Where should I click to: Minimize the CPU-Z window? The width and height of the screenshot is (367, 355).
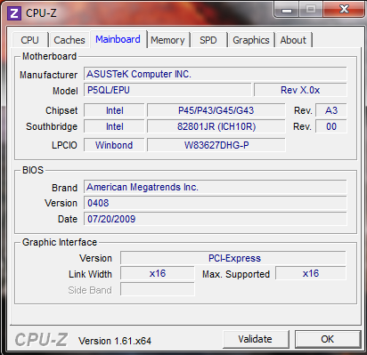pyautogui.click(x=287, y=10)
